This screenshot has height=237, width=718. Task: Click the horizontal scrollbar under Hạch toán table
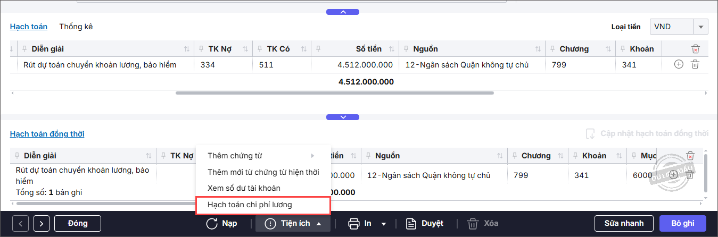334,93
